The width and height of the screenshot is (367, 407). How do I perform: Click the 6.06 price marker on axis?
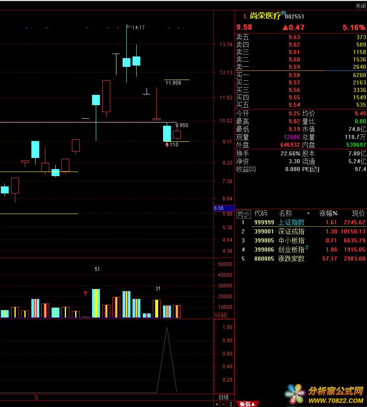coord(219,208)
